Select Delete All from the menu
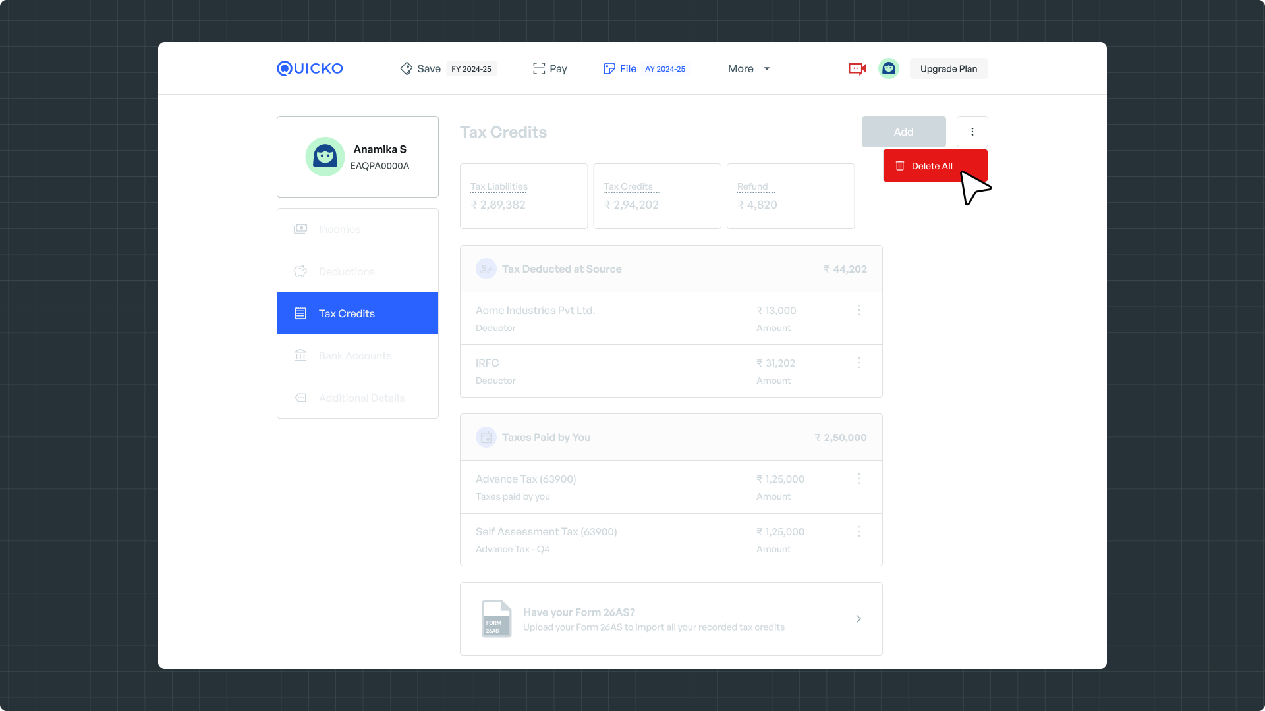Viewport: 1265px width, 711px height. tap(932, 166)
